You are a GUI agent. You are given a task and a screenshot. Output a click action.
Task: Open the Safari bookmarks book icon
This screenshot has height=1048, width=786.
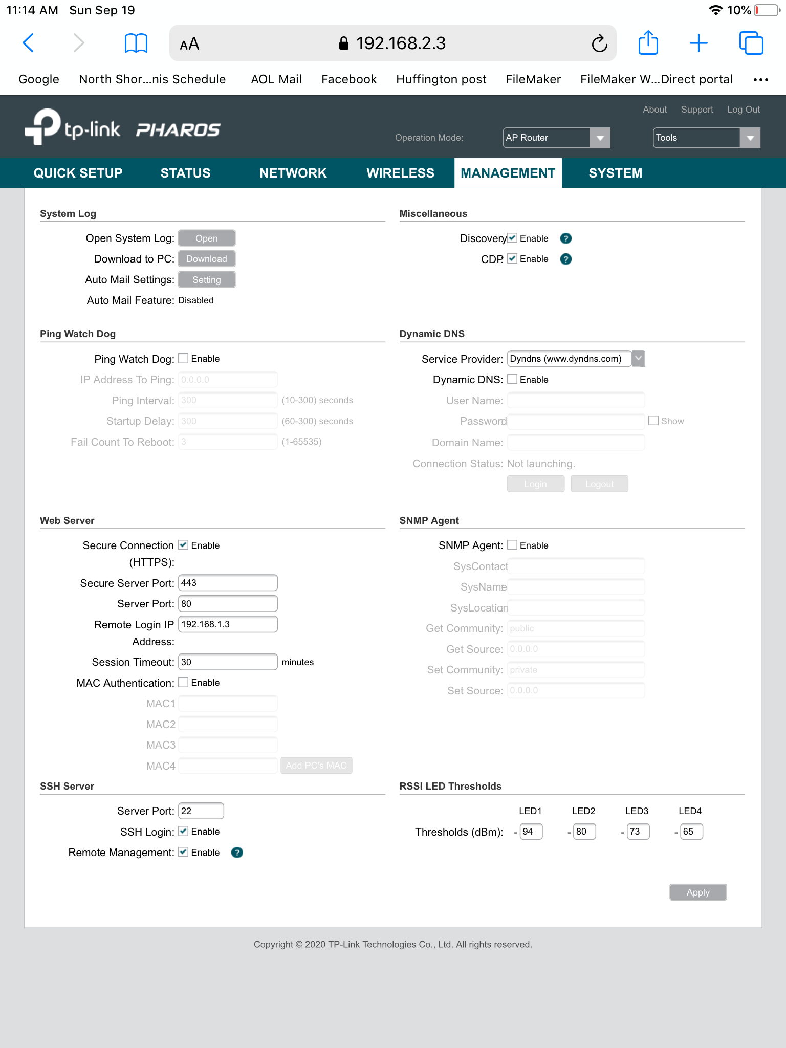[x=136, y=43]
